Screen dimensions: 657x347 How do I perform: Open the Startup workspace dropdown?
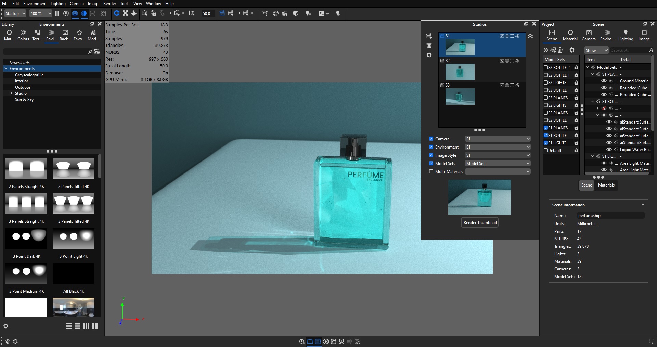pyautogui.click(x=15, y=13)
